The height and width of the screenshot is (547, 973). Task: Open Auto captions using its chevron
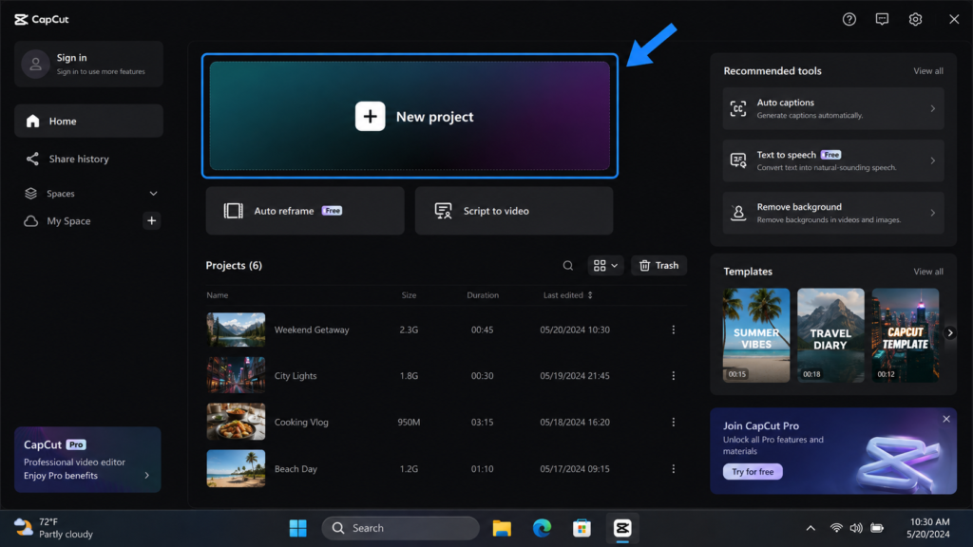click(933, 108)
